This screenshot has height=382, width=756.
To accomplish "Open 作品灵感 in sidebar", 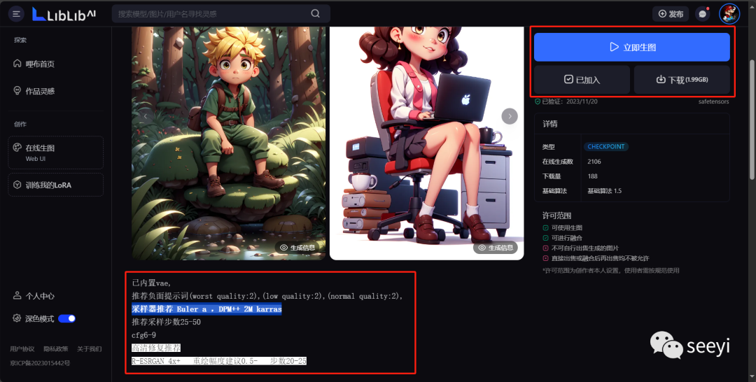I will point(34,91).
